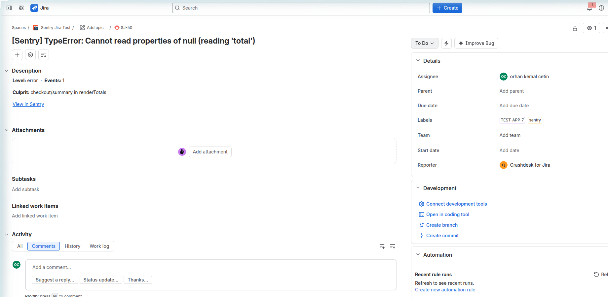Click the plus add-content icon under title
The image size is (608, 297).
point(17,55)
